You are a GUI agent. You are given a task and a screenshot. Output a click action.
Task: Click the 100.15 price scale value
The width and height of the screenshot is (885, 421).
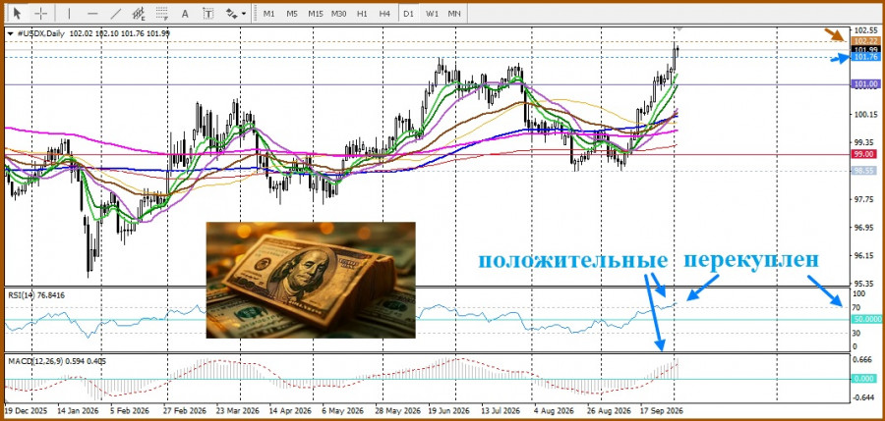click(865, 115)
